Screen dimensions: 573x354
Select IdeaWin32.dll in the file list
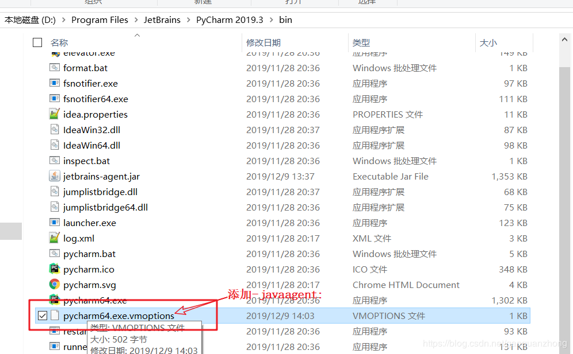(91, 130)
